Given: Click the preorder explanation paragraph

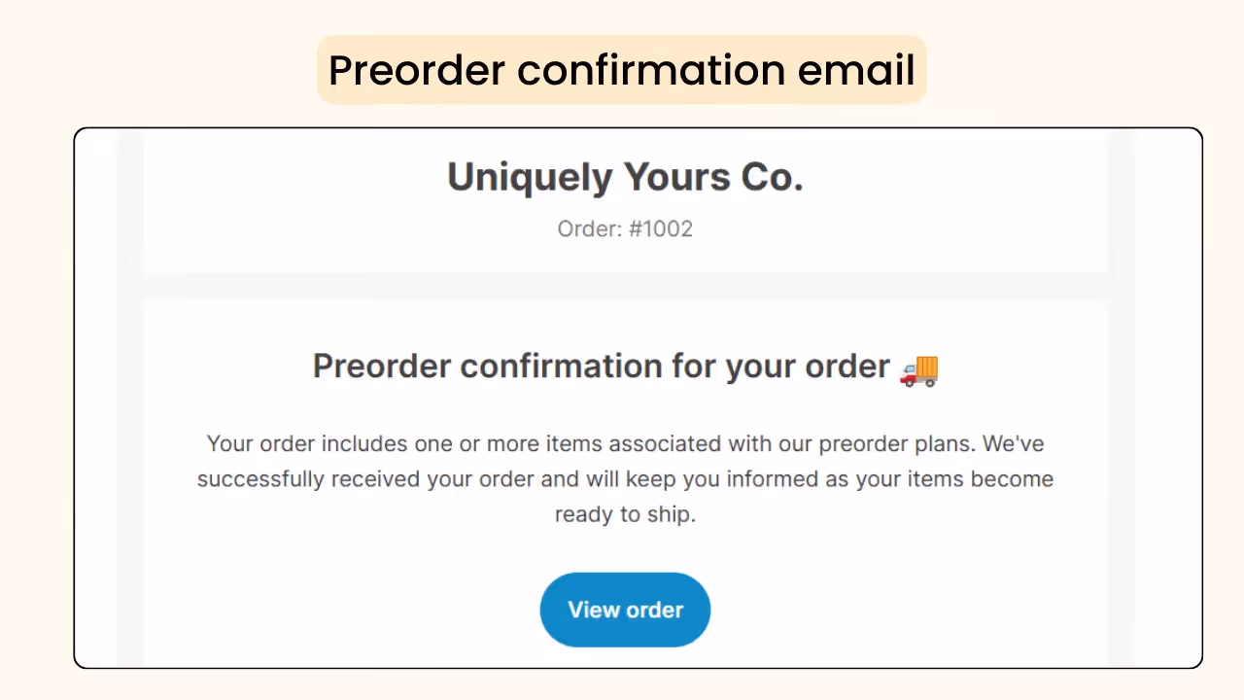Looking at the screenshot, I should 625,478.
